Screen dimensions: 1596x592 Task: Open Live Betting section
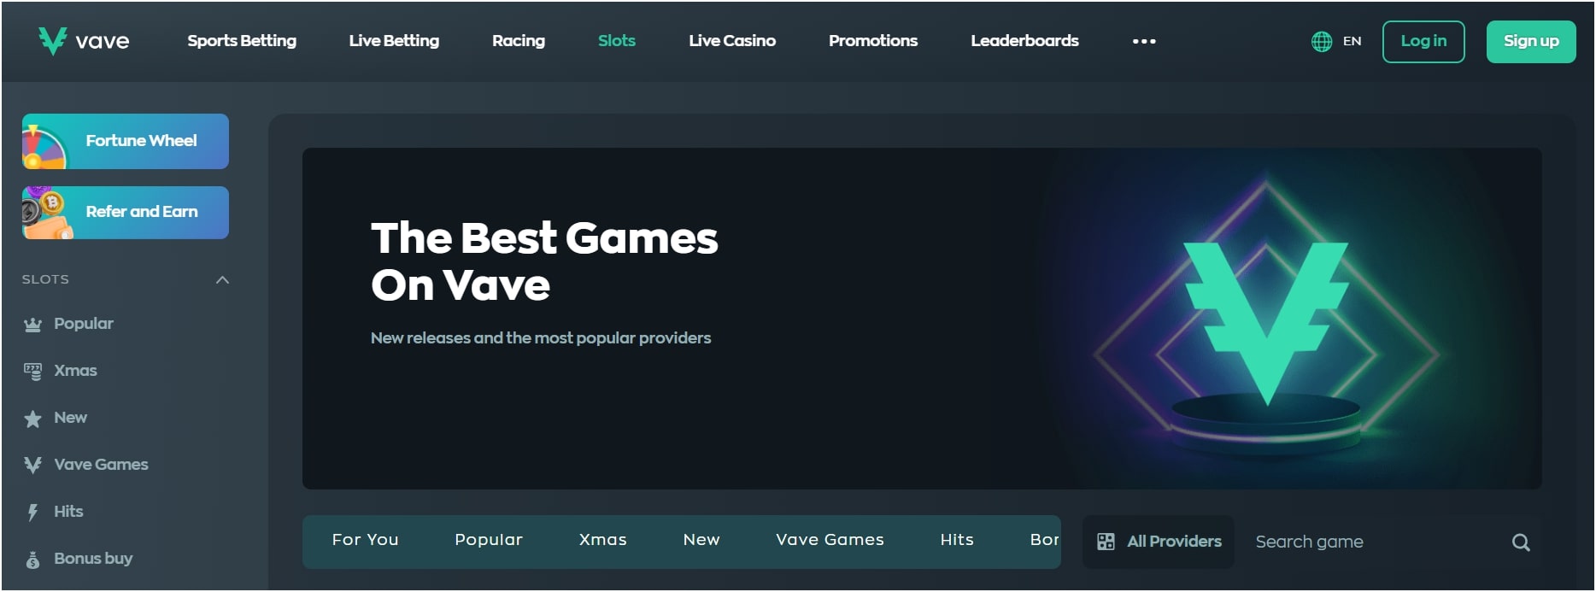pyautogui.click(x=394, y=40)
